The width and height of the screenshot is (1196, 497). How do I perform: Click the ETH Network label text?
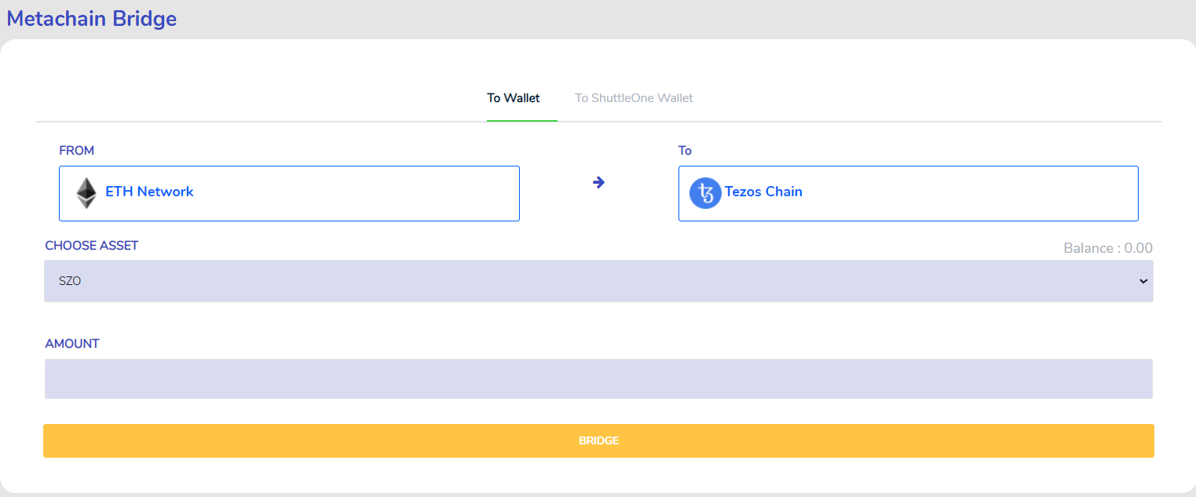click(149, 192)
